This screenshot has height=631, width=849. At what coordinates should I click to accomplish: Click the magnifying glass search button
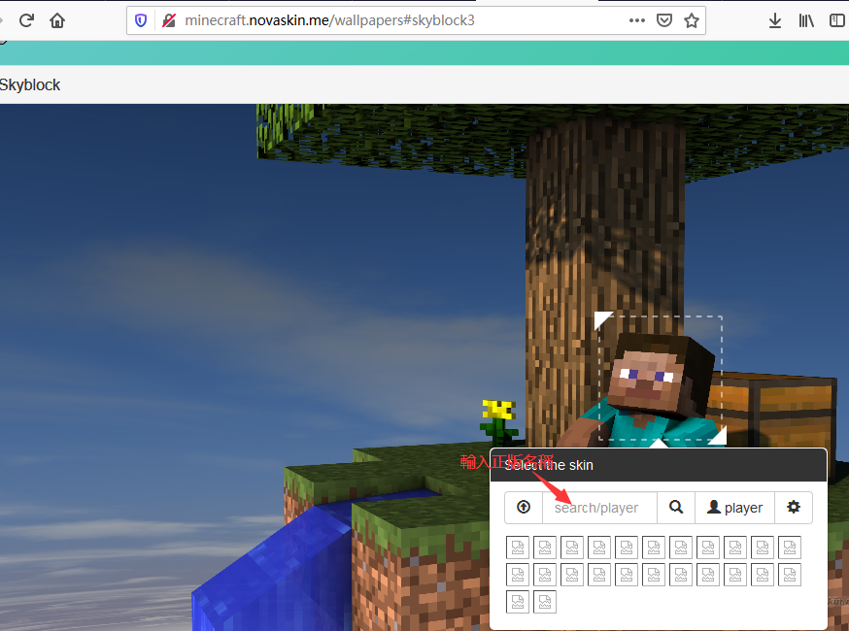pos(676,508)
